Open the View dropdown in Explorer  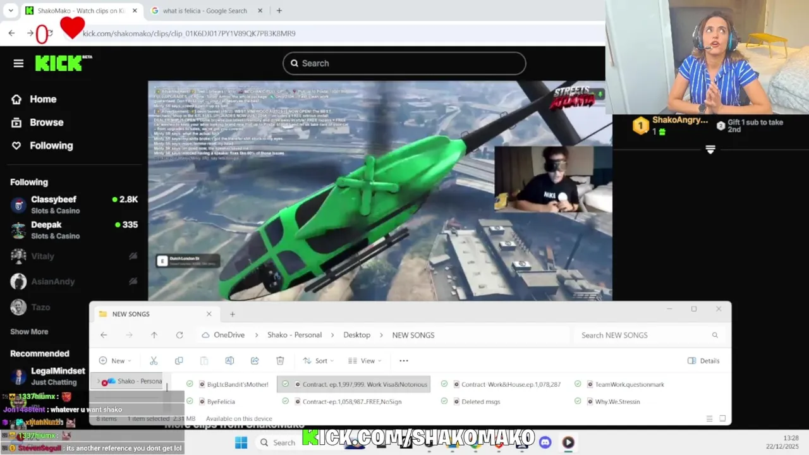point(365,361)
